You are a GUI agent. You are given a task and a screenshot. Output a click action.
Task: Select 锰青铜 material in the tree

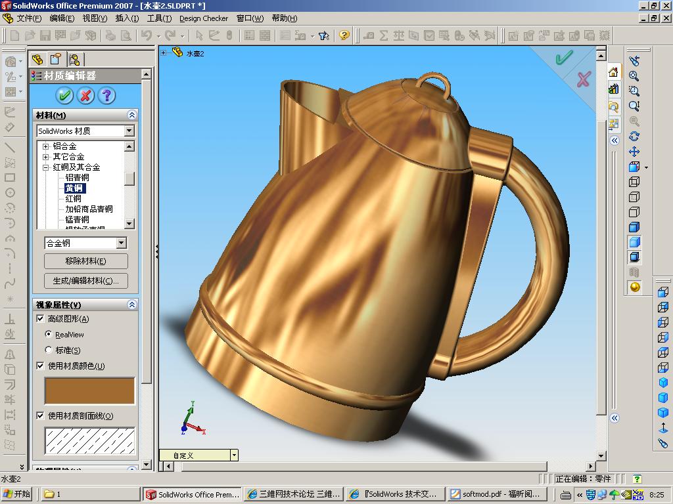[x=78, y=219]
